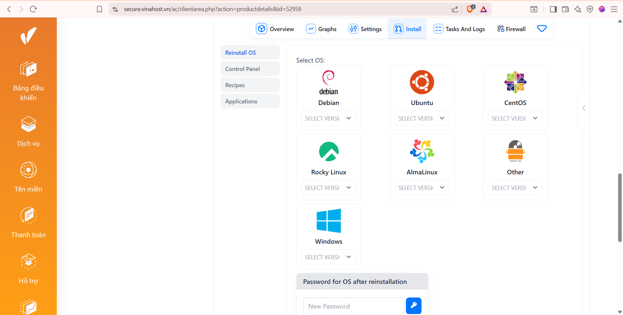Select Control Panel menu item

(x=250, y=69)
